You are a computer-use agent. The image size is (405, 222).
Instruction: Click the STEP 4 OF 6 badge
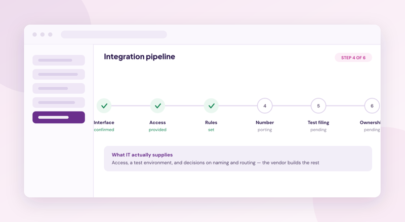pos(353,58)
